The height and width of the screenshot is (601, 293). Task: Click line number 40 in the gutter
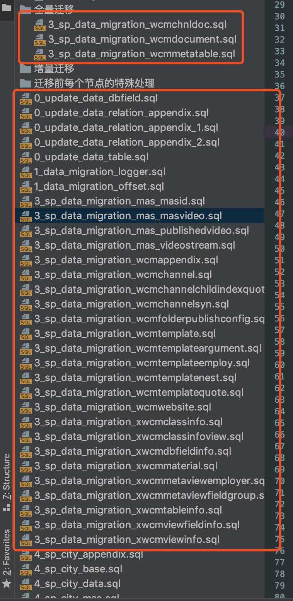click(279, 132)
